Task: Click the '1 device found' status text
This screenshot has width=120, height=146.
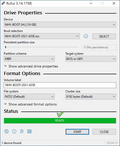Action: pos(11,143)
